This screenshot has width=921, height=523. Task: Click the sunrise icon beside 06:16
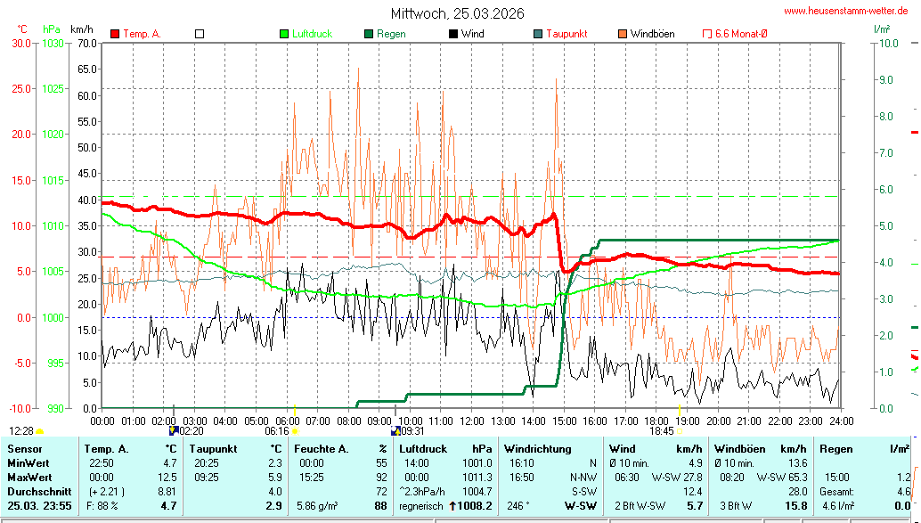(295, 431)
